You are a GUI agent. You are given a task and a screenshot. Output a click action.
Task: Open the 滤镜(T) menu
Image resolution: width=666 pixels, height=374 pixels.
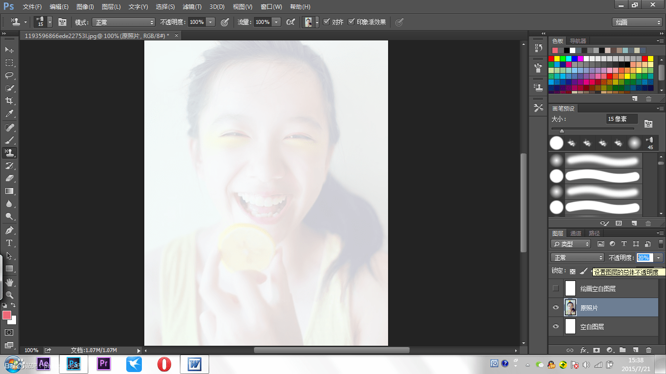[192, 7]
